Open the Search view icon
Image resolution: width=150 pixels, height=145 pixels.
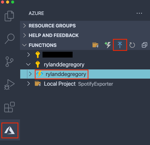(x=10, y=39)
